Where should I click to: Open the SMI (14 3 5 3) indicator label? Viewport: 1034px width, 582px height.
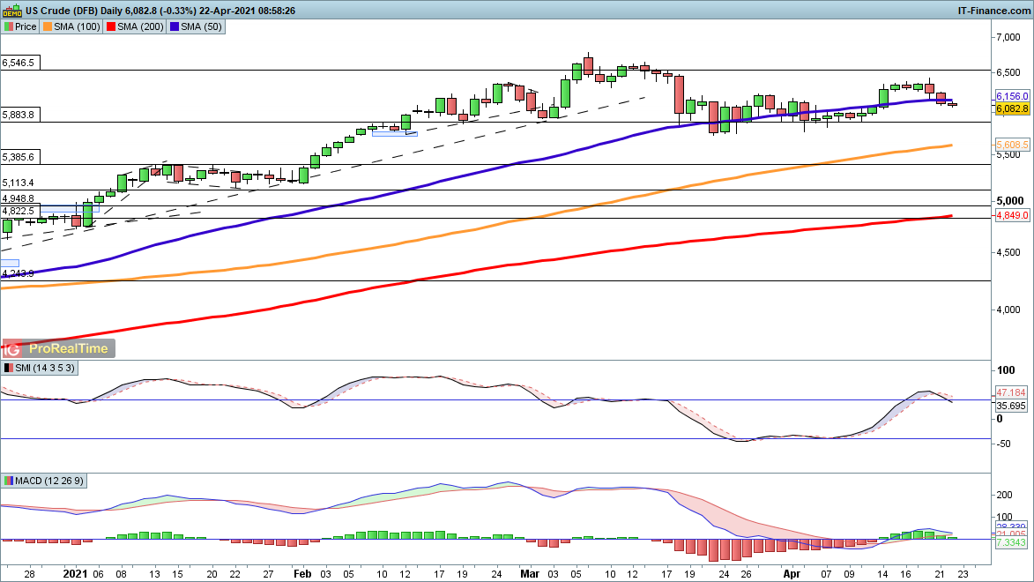pyautogui.click(x=40, y=367)
